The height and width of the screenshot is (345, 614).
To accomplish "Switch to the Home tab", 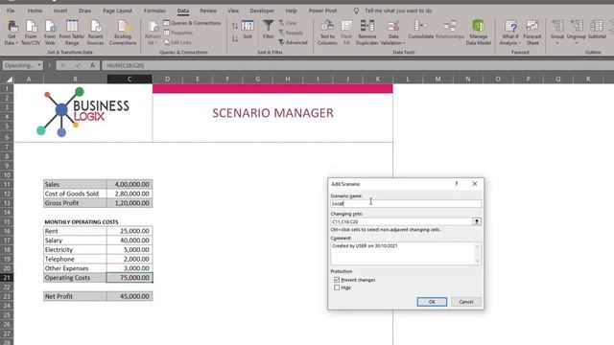I will pos(35,11).
